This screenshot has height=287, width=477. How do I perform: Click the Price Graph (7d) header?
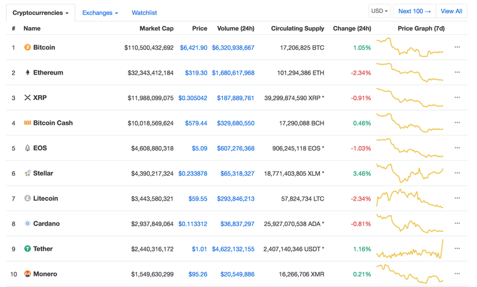pos(421,29)
